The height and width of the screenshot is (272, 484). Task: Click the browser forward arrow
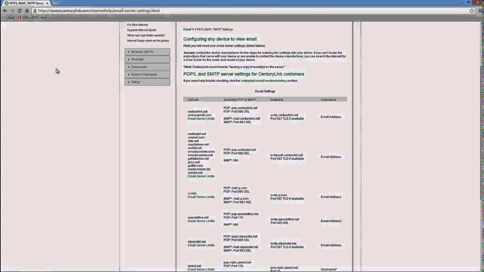pyautogui.click(x=12, y=11)
